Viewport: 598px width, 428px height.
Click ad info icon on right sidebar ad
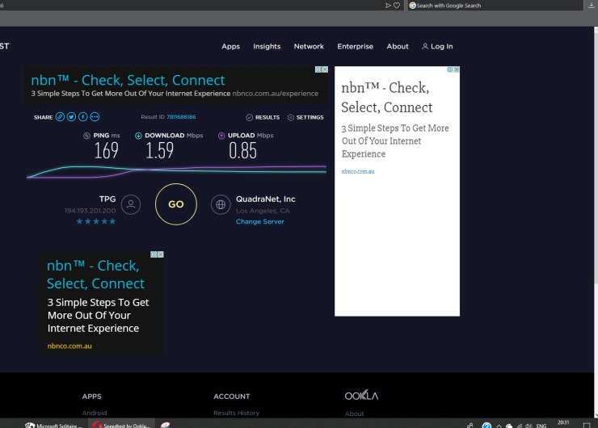(x=450, y=69)
